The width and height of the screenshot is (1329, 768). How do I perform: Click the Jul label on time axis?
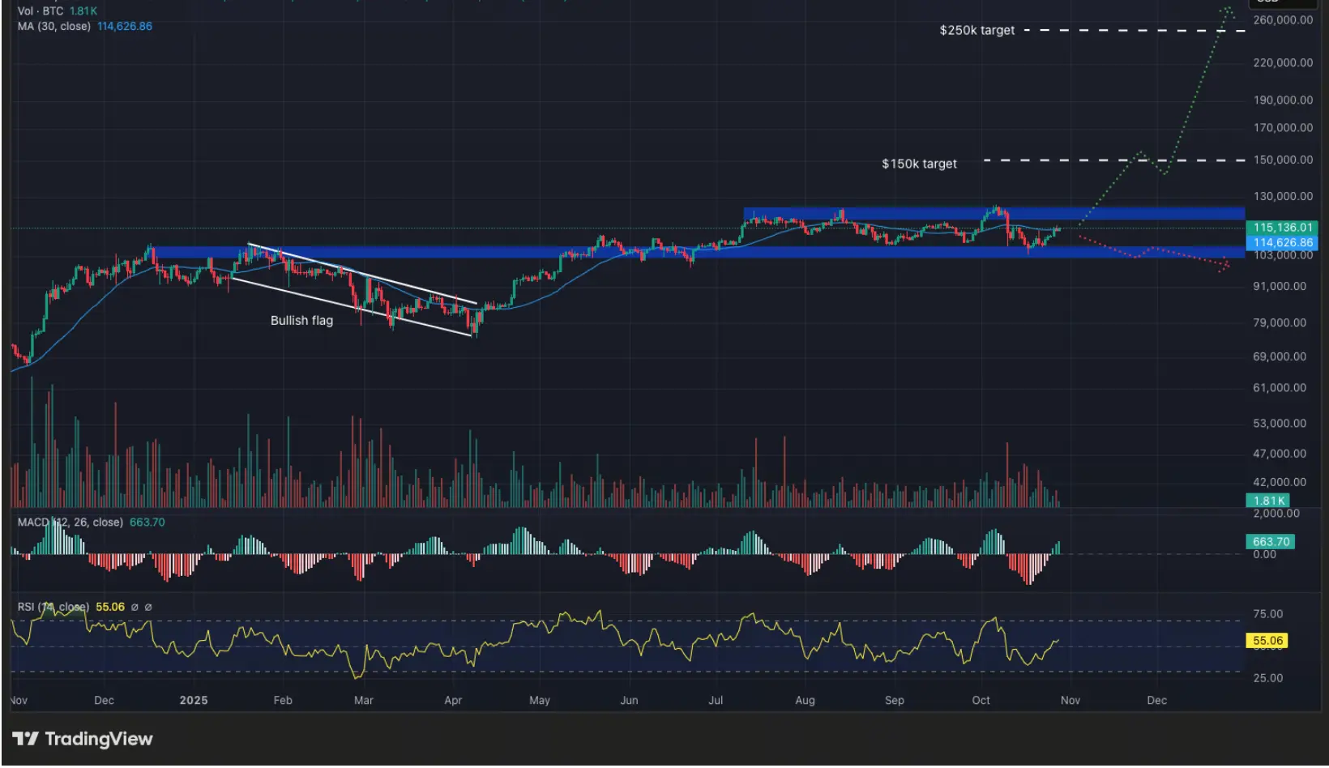[716, 701]
